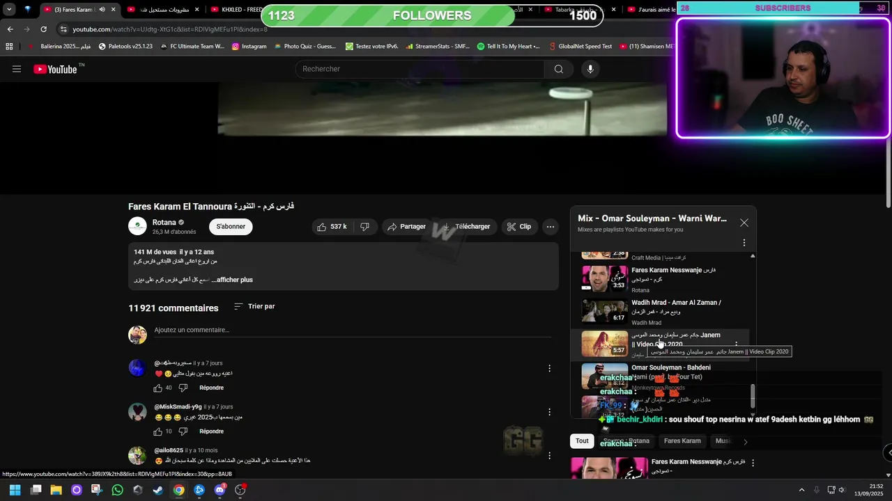Switch to the J'aurais aimé tab

(x=649, y=9)
